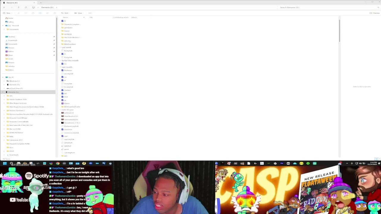The image size is (381, 214).
Task: Open the View dropdown
Action: pos(79,13)
